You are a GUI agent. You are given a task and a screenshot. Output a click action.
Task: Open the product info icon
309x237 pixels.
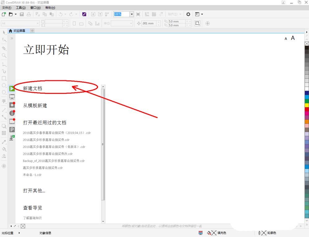(x=12, y=113)
